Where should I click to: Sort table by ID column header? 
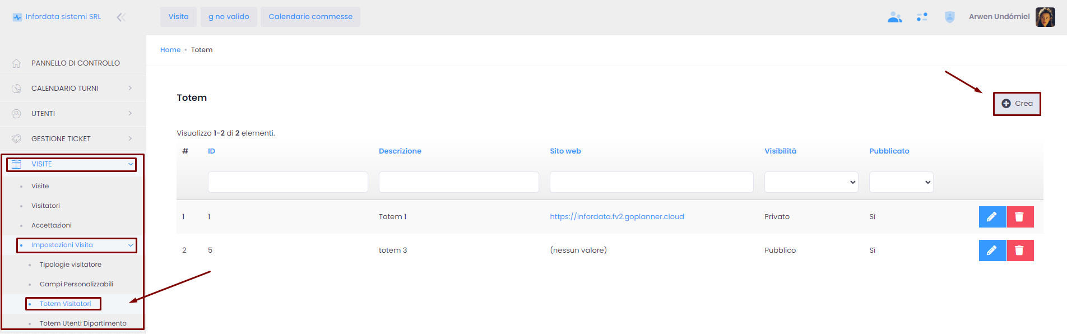point(211,151)
